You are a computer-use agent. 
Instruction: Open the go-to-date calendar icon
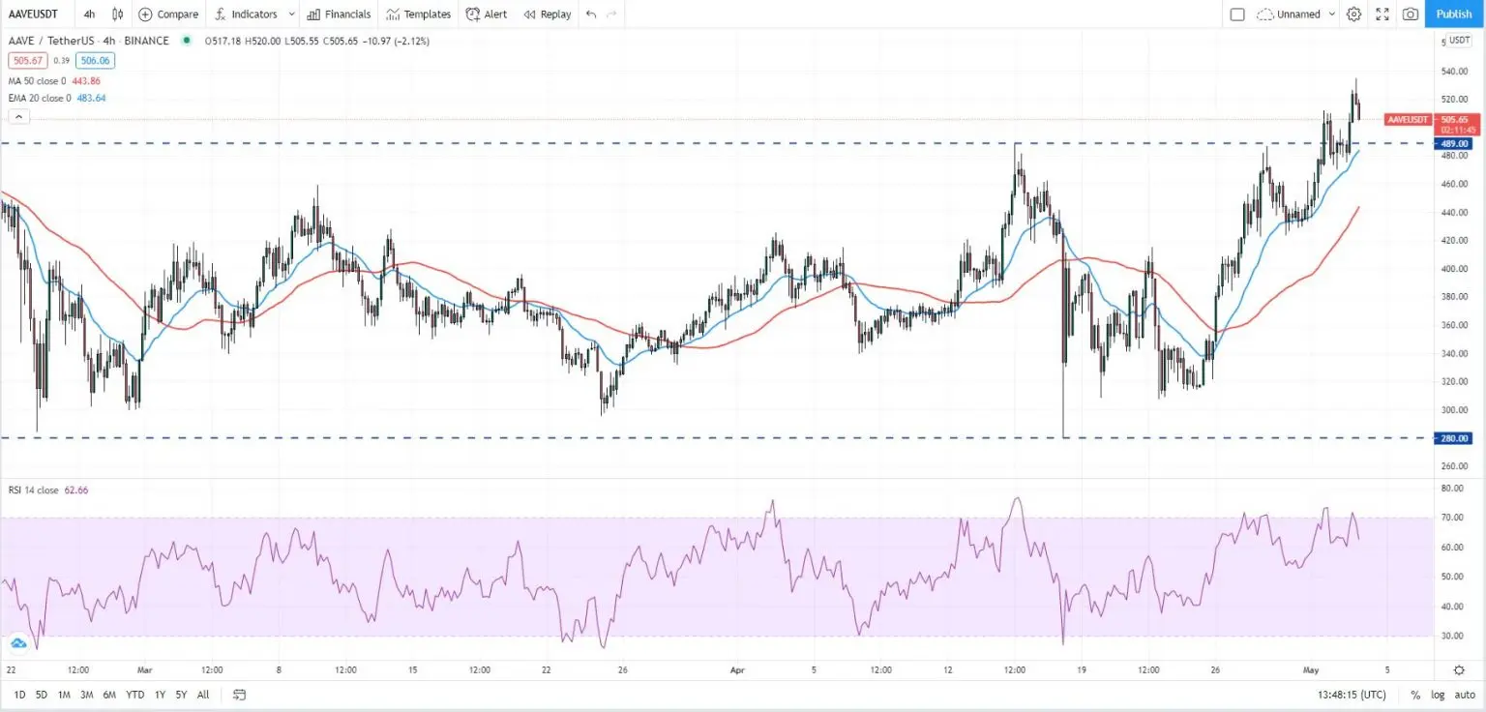coord(240,695)
